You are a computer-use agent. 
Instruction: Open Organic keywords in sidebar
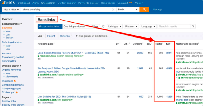12,70
